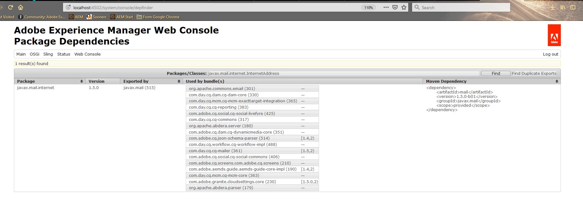Image resolution: width=583 pixels, height=210 pixels.
Task: Click Log out link
Action: pos(550,54)
